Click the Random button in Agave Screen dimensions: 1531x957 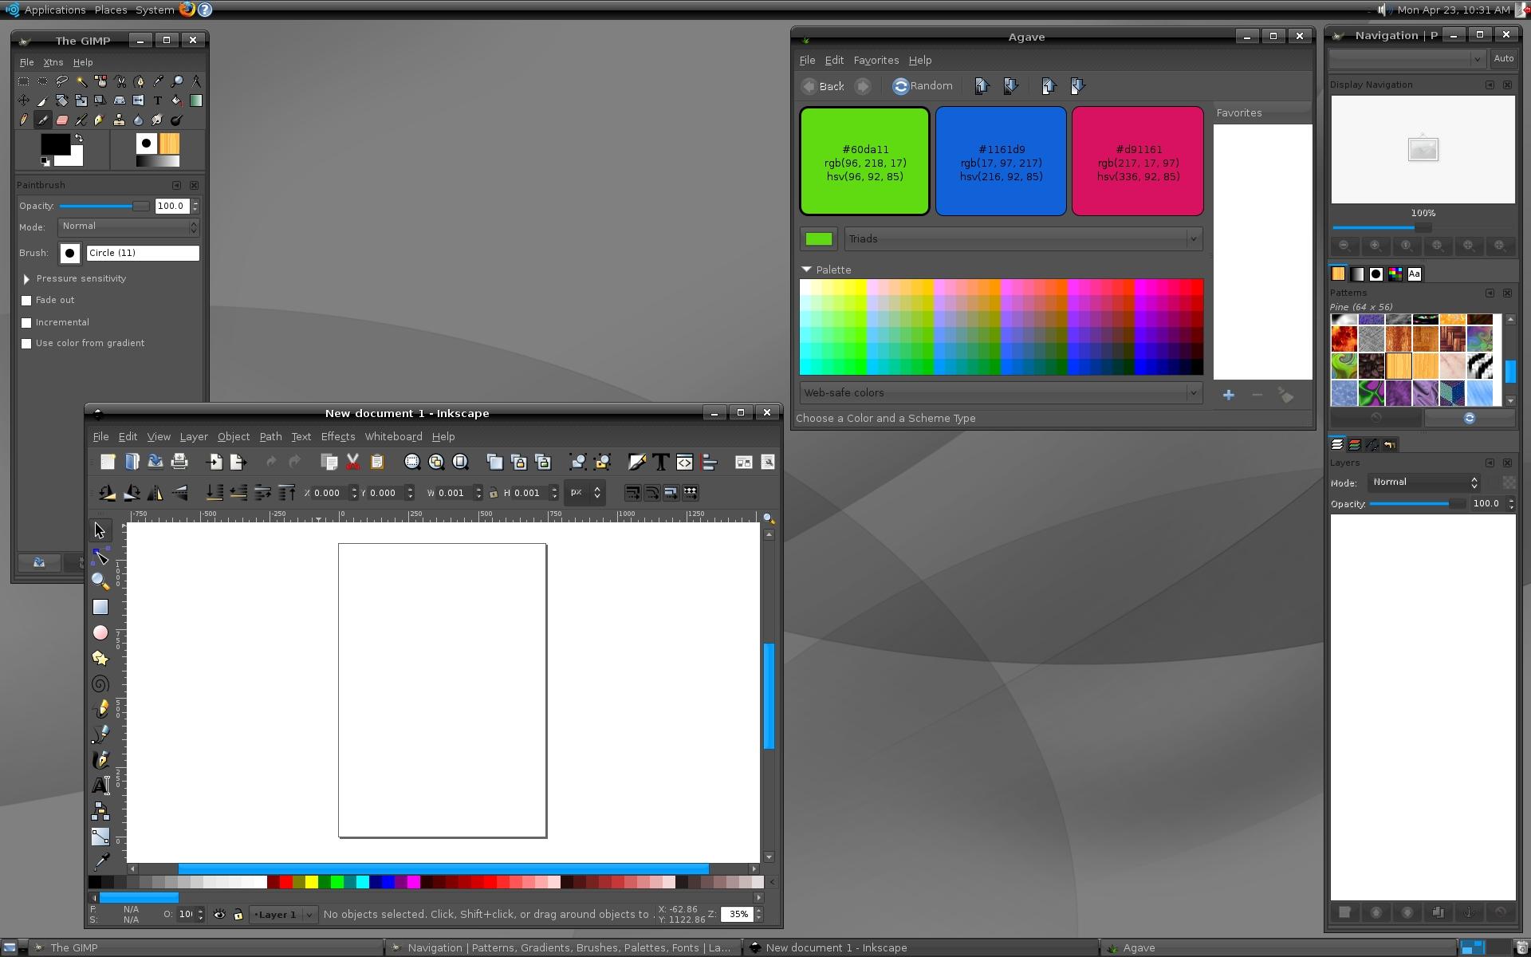click(923, 85)
